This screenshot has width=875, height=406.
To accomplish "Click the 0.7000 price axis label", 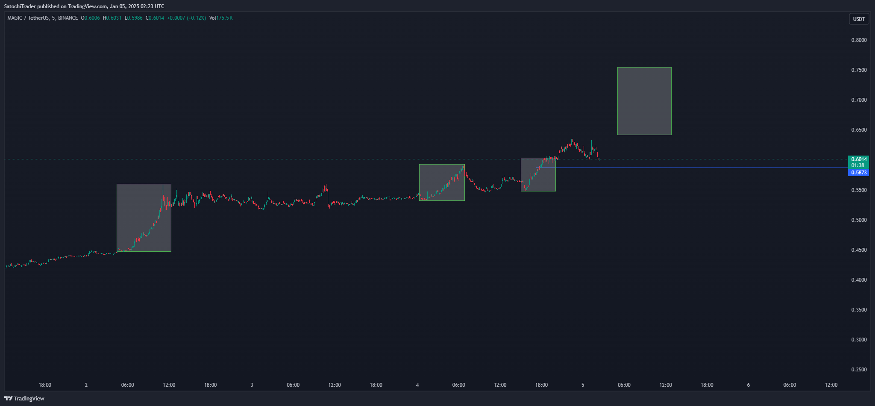I will click(x=859, y=100).
